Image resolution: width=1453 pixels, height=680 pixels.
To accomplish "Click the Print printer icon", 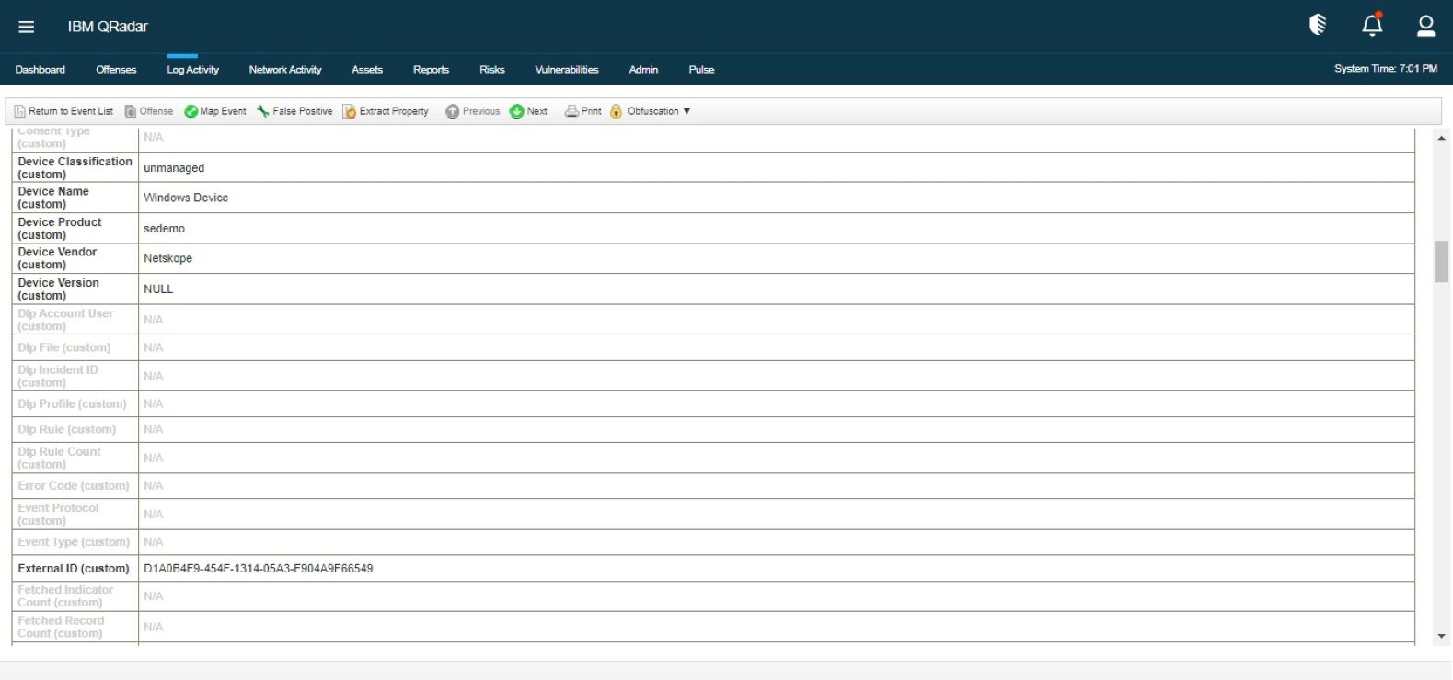I will point(571,111).
